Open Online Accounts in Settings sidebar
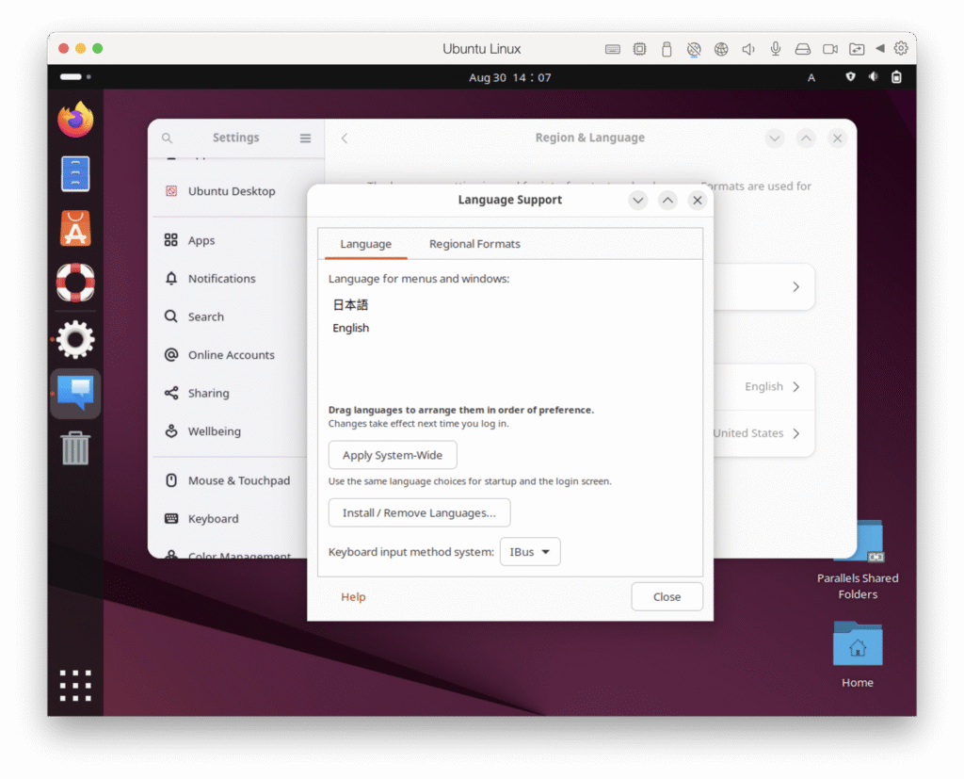The width and height of the screenshot is (964, 779). 232,355
